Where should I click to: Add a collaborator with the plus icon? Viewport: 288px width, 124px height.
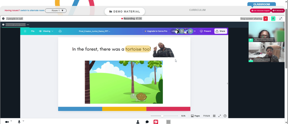tap(195, 31)
